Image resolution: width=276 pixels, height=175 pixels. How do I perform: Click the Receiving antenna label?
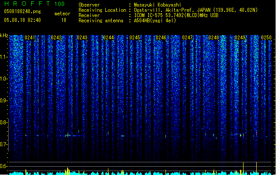click(x=101, y=21)
